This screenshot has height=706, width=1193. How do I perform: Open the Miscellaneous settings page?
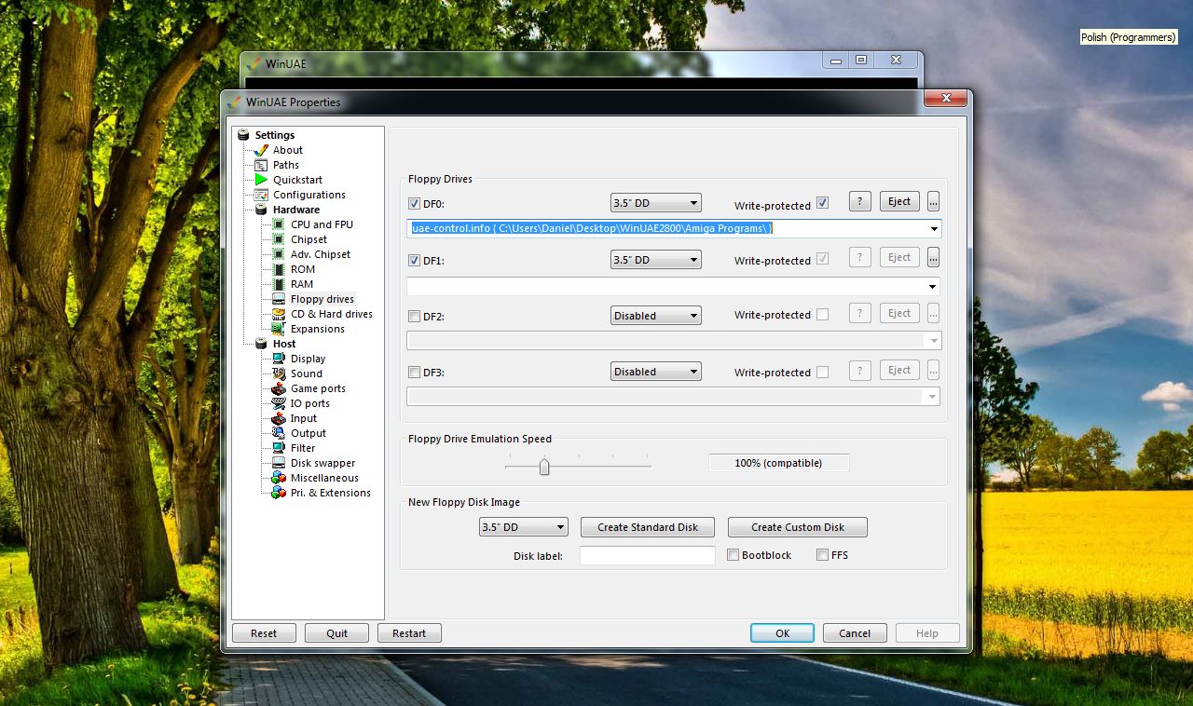coord(324,478)
